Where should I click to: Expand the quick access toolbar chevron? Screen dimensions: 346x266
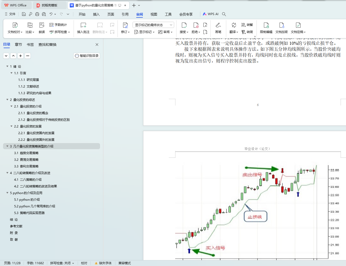tap(68, 14)
